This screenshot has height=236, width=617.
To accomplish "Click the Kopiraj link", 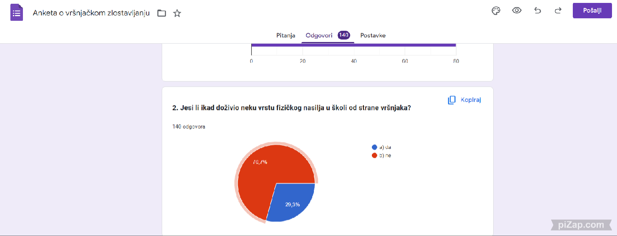I will click(471, 100).
